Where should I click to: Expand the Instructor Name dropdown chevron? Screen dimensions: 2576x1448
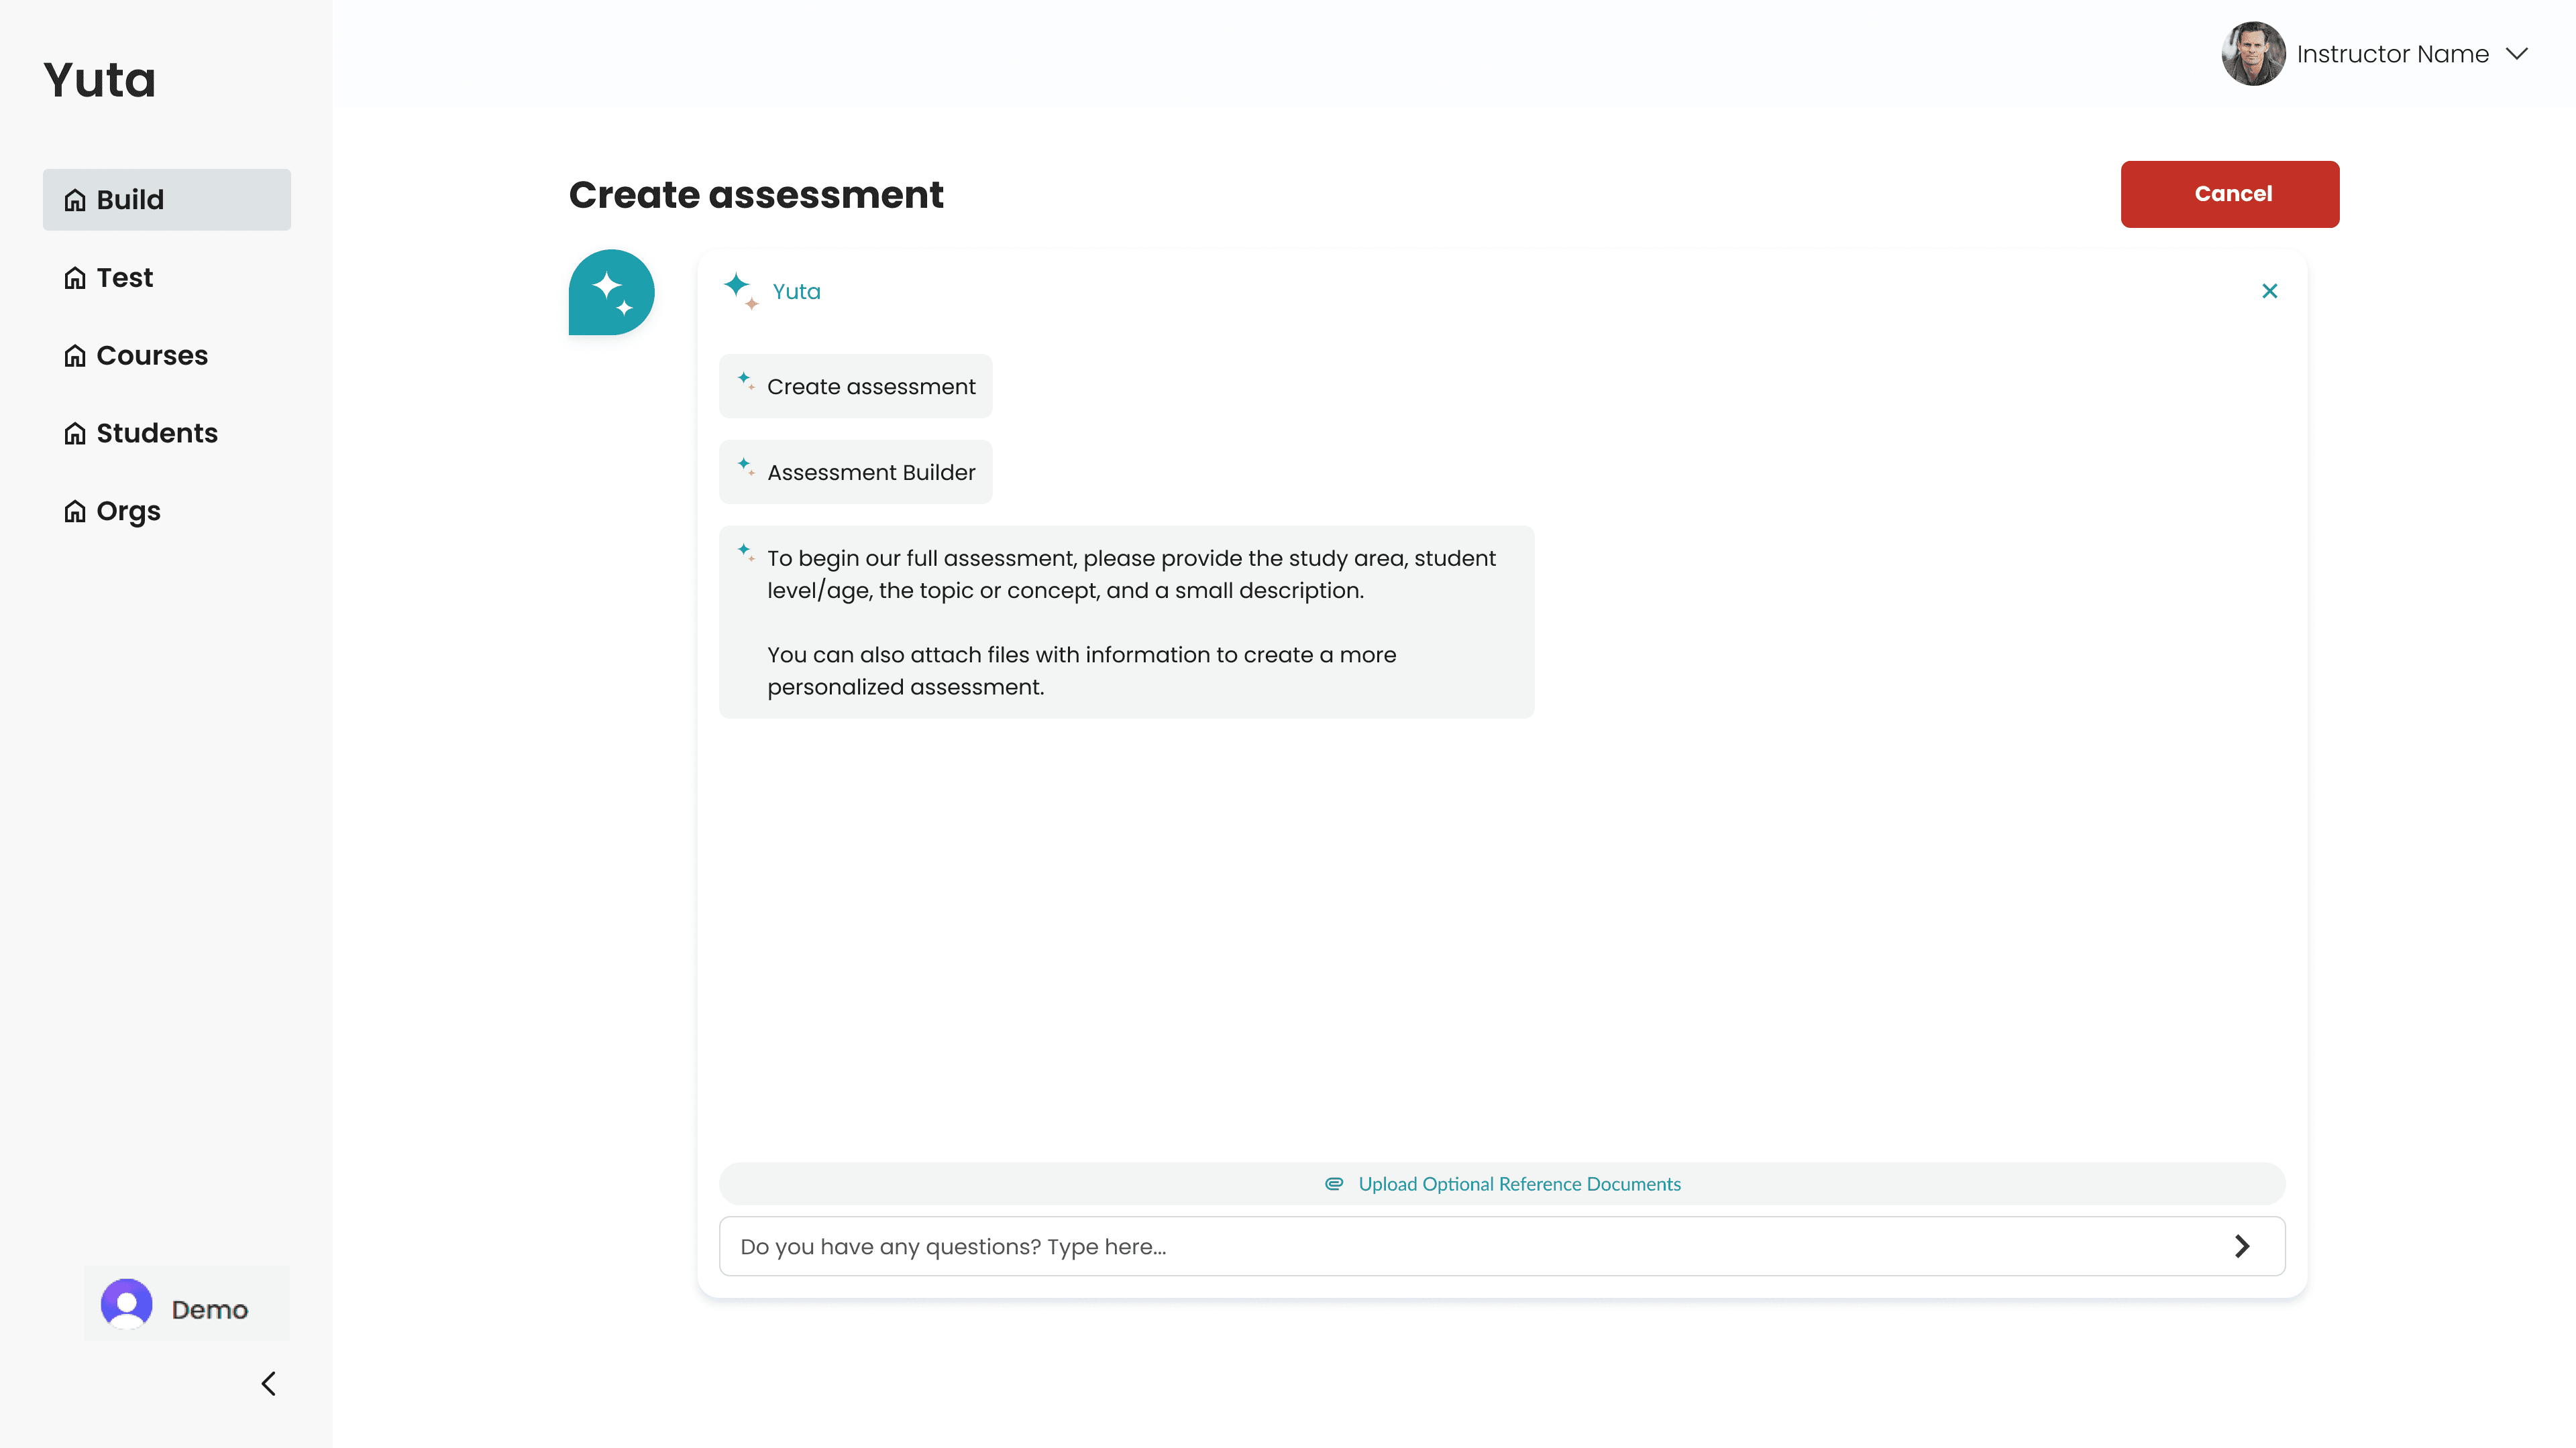tap(2517, 54)
